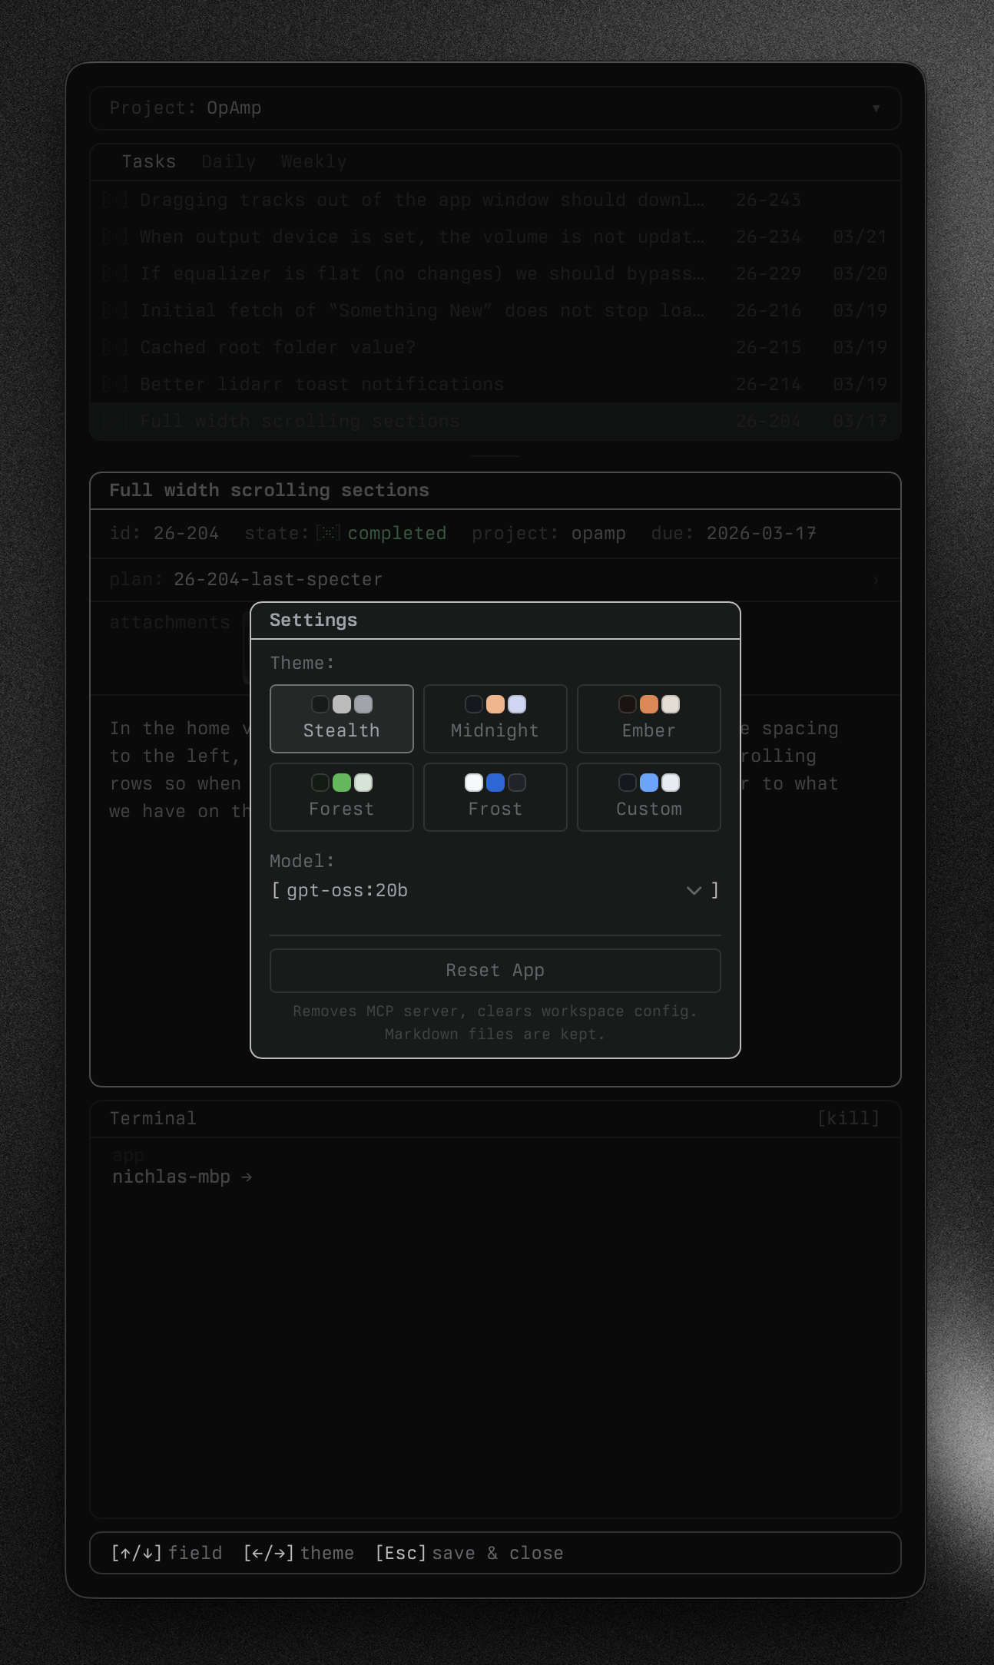Expand the plan 26-204-last-specter row arrow

876,580
